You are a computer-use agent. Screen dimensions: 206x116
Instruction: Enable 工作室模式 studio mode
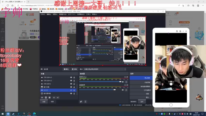point(141,90)
